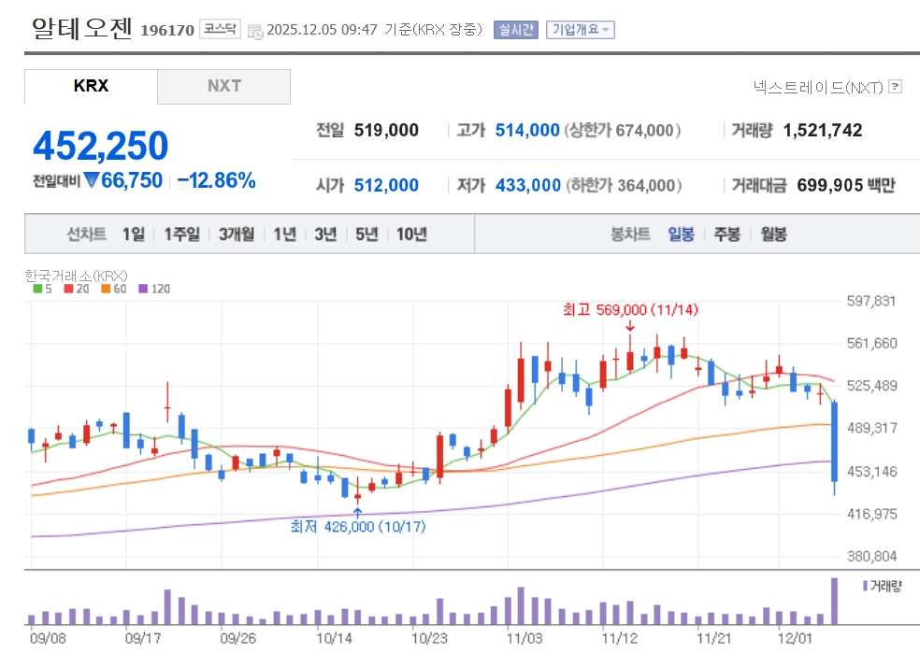Select the KRX market tab
Viewport: 920px width, 667px height.
[91, 86]
